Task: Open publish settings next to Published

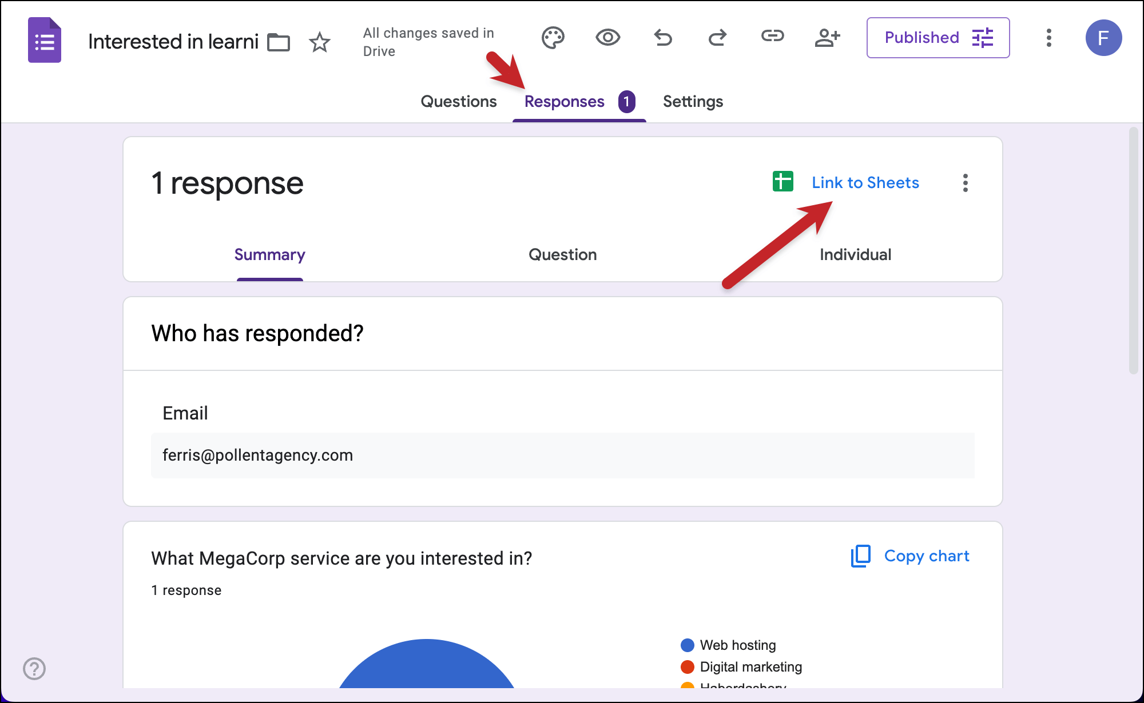Action: pyautogui.click(x=983, y=38)
